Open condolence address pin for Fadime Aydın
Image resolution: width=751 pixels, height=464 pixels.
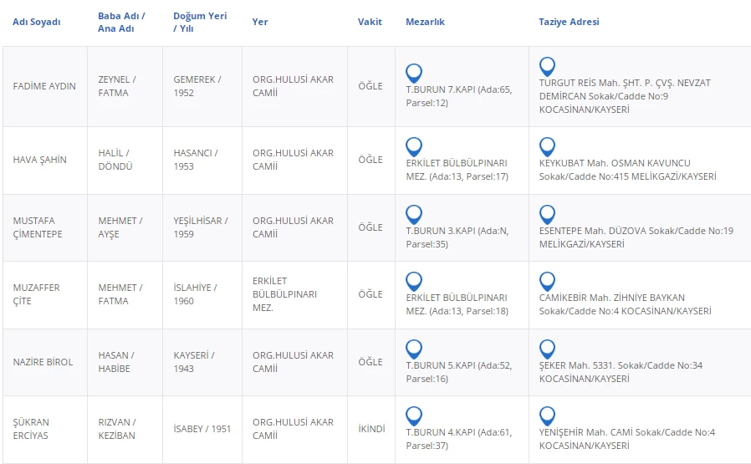click(x=547, y=66)
